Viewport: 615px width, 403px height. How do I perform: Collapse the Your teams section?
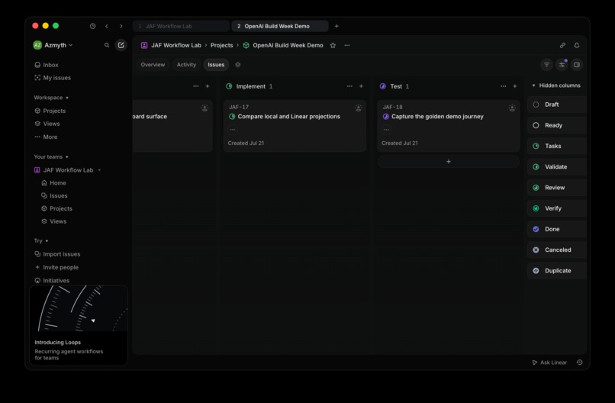coord(51,156)
